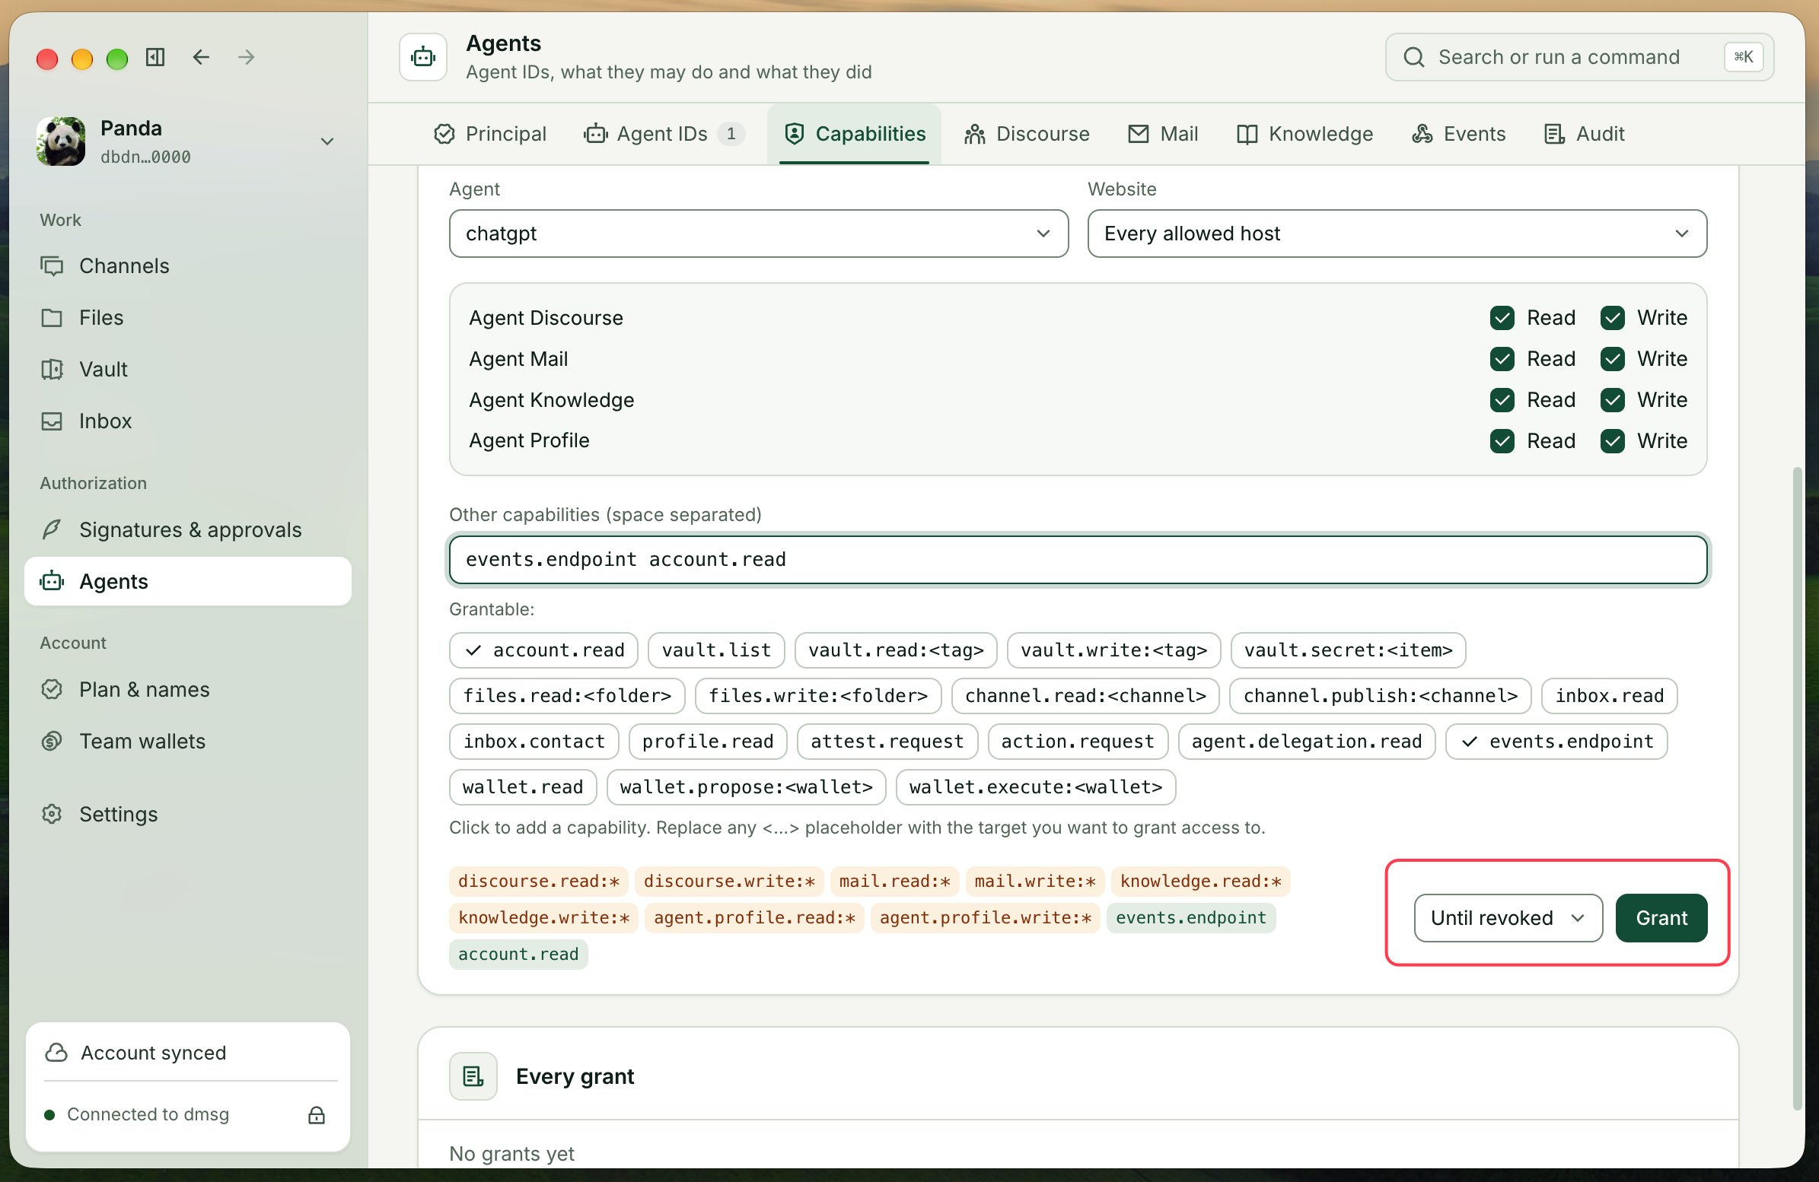Click the lock icon beside Connected to dmsg
This screenshot has height=1182, width=1819.
tap(317, 1115)
